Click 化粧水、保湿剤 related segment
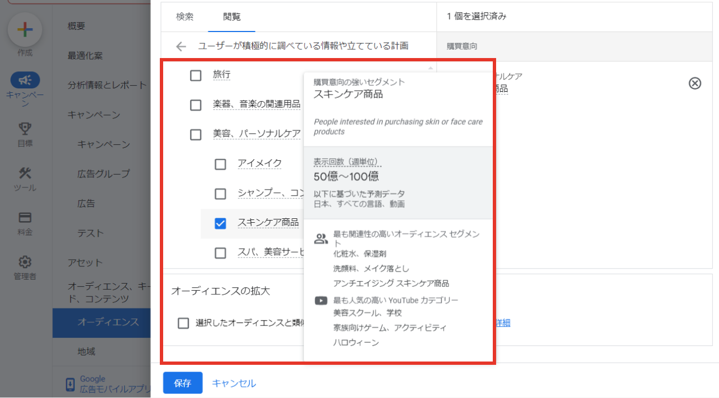Image resolution: width=719 pixels, height=398 pixels. coord(359,254)
